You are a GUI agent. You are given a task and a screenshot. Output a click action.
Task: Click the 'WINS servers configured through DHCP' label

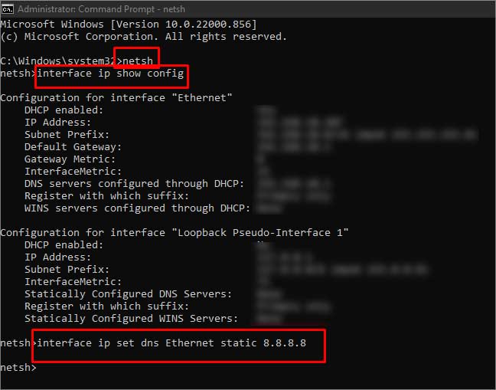[138, 208]
